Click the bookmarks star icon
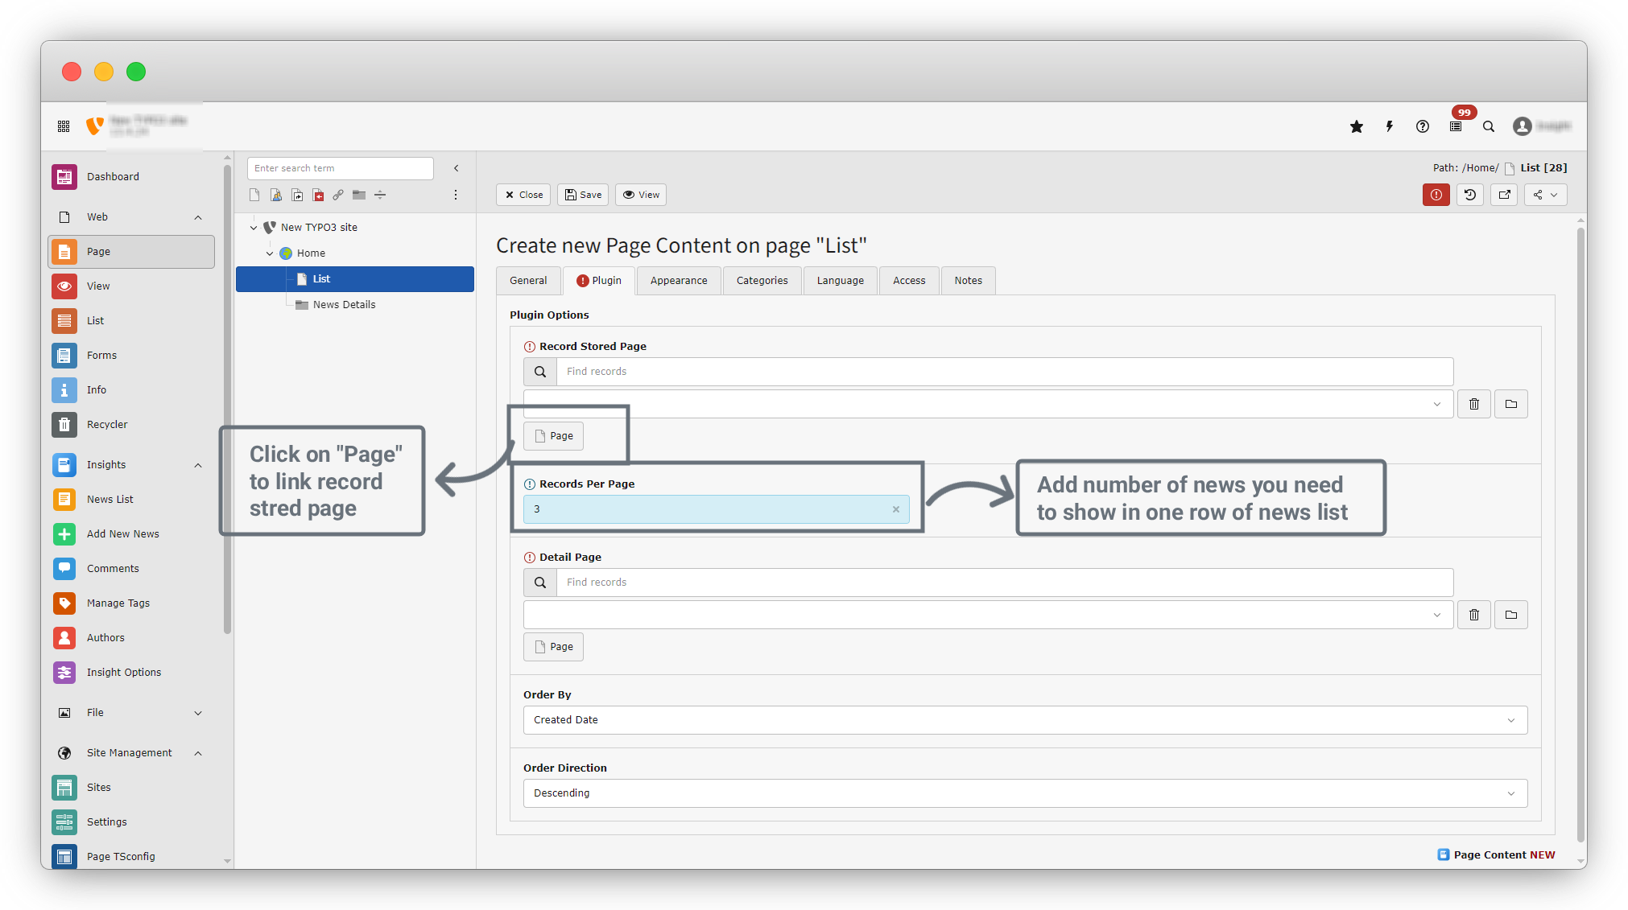 click(1357, 126)
